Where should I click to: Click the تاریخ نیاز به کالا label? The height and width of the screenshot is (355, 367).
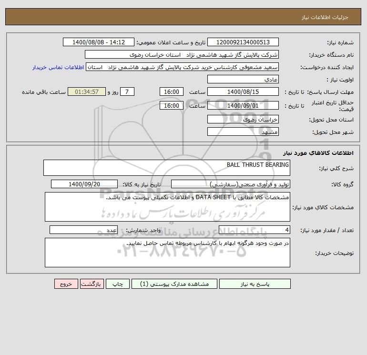[x=142, y=184]
